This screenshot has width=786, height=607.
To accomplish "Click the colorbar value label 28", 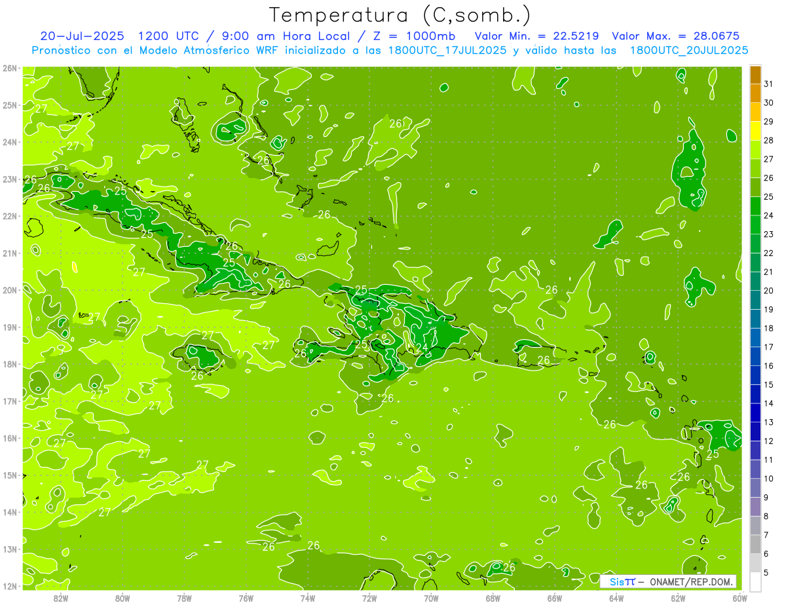I will point(768,140).
